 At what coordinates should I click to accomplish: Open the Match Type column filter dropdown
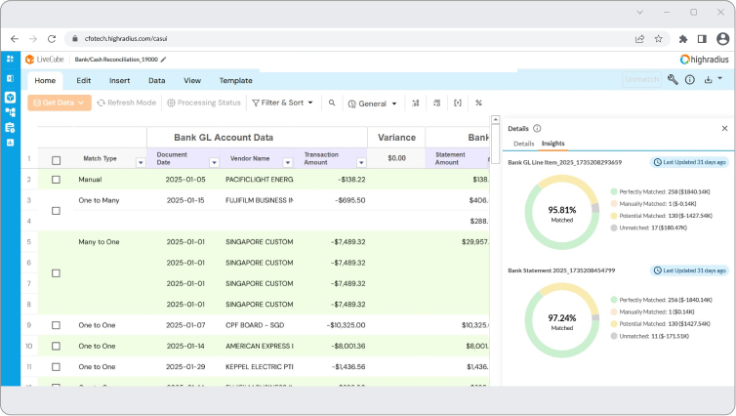(141, 162)
